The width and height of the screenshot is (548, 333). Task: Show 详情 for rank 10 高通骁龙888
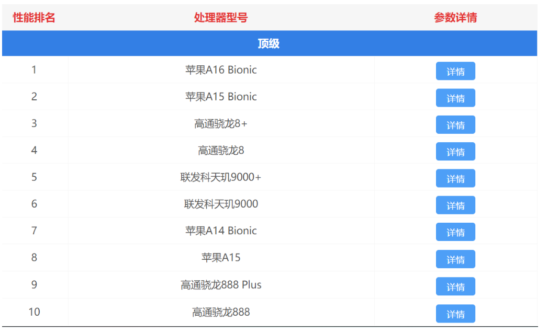[455, 314]
